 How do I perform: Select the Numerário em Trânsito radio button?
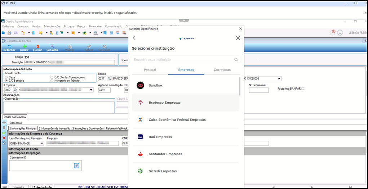pos(52,80)
